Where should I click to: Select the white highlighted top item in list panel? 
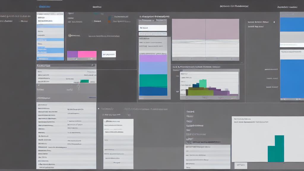click(50, 19)
